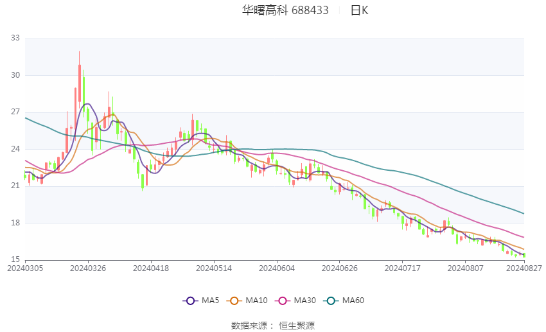The height and width of the screenshot is (332, 546).
Task: Click y-axis value 30
Action: point(15,75)
